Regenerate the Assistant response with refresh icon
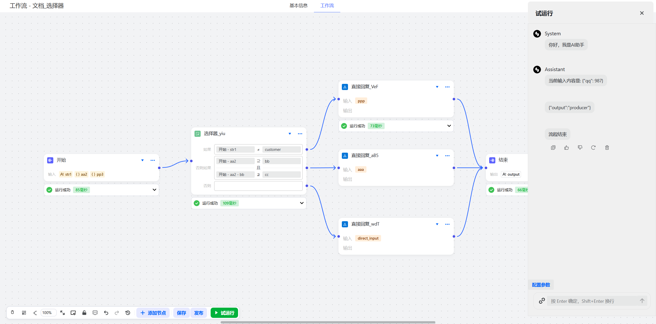This screenshot has height=324, width=656. [593, 148]
